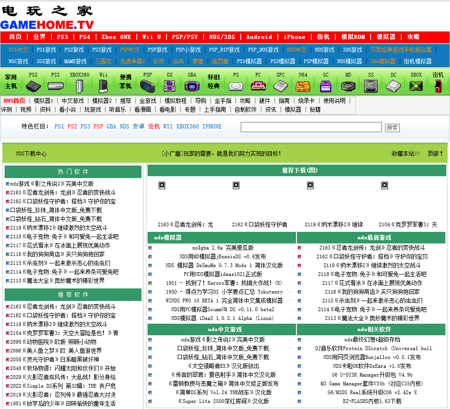Screen dimensions: 450x409
Task: Open the DS handheld icon
Action: tap(170, 86)
